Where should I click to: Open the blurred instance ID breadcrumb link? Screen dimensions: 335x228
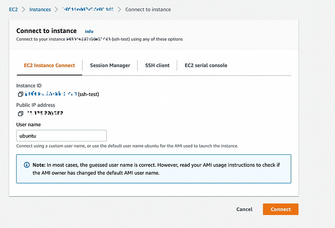(88, 9)
